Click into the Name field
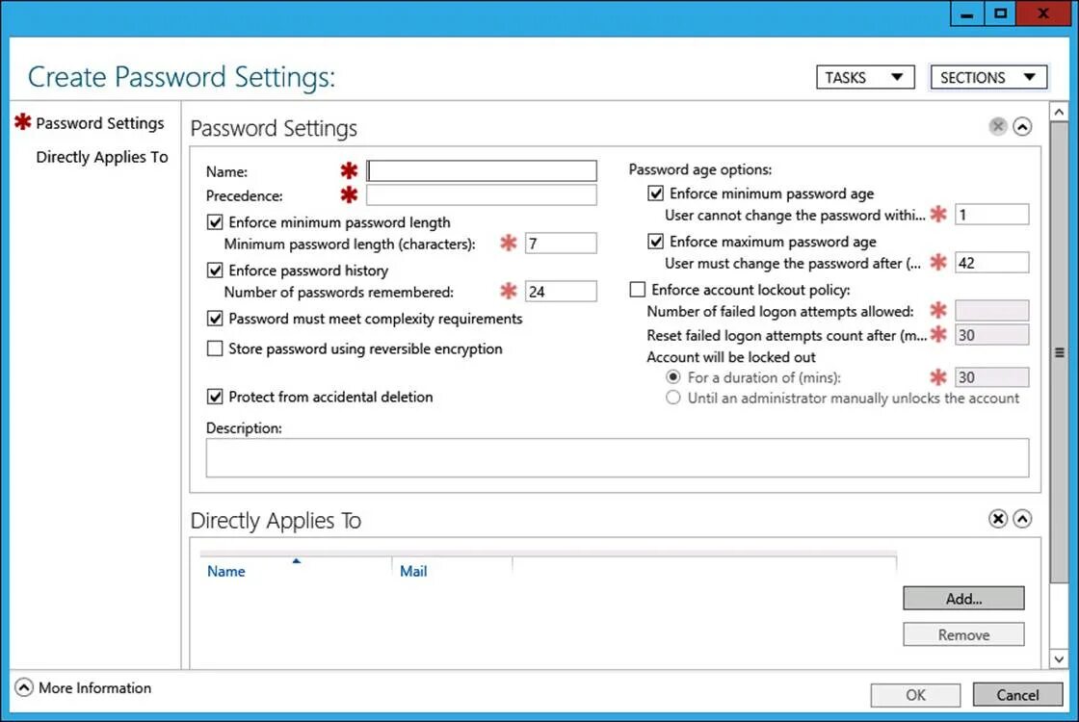This screenshot has height=722, width=1079. (482, 170)
